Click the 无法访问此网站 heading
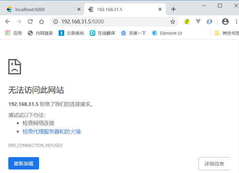The image size is (239, 173). tap(36, 90)
